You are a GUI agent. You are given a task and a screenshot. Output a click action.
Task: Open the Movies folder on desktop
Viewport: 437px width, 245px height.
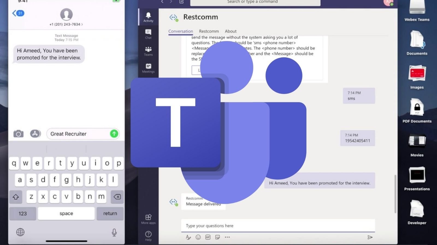(x=417, y=145)
